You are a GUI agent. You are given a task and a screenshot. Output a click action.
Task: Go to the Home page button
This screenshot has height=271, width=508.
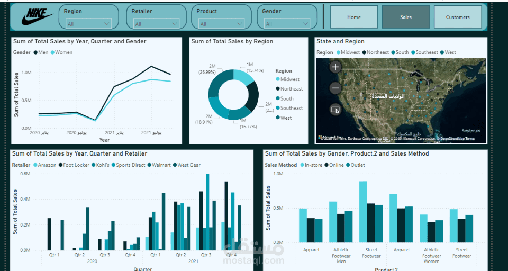(x=354, y=17)
